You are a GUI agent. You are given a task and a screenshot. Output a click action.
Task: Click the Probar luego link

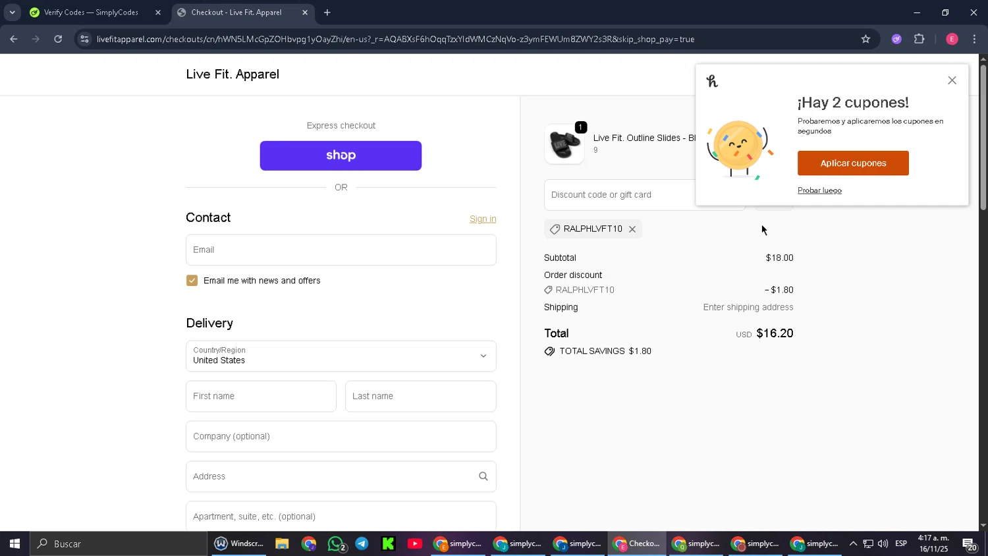(819, 190)
